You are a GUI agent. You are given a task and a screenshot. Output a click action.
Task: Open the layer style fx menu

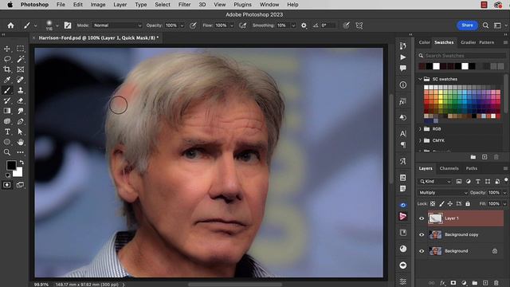[442, 283]
